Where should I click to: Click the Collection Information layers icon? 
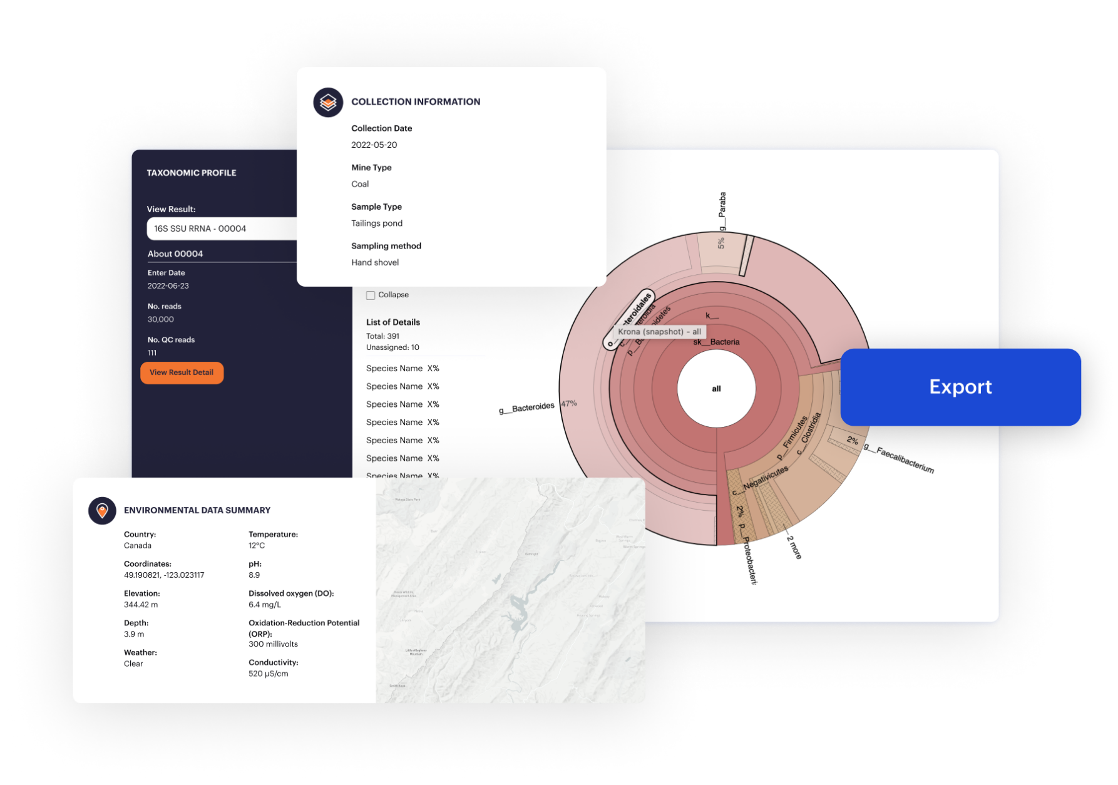click(x=328, y=102)
